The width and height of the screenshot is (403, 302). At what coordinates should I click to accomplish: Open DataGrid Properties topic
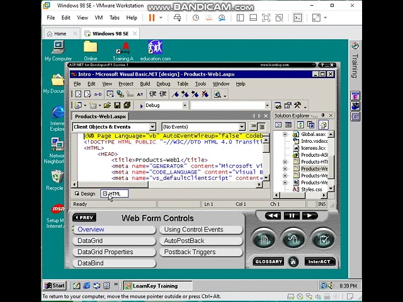tap(114, 252)
